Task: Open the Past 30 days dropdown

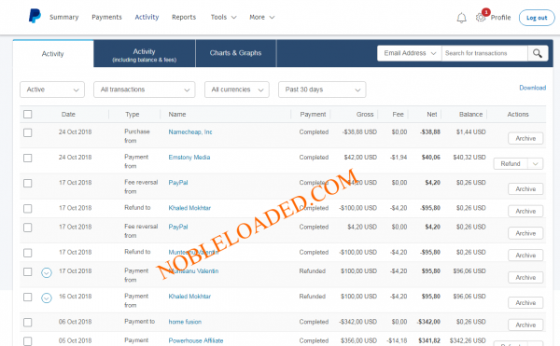Action: tap(322, 90)
